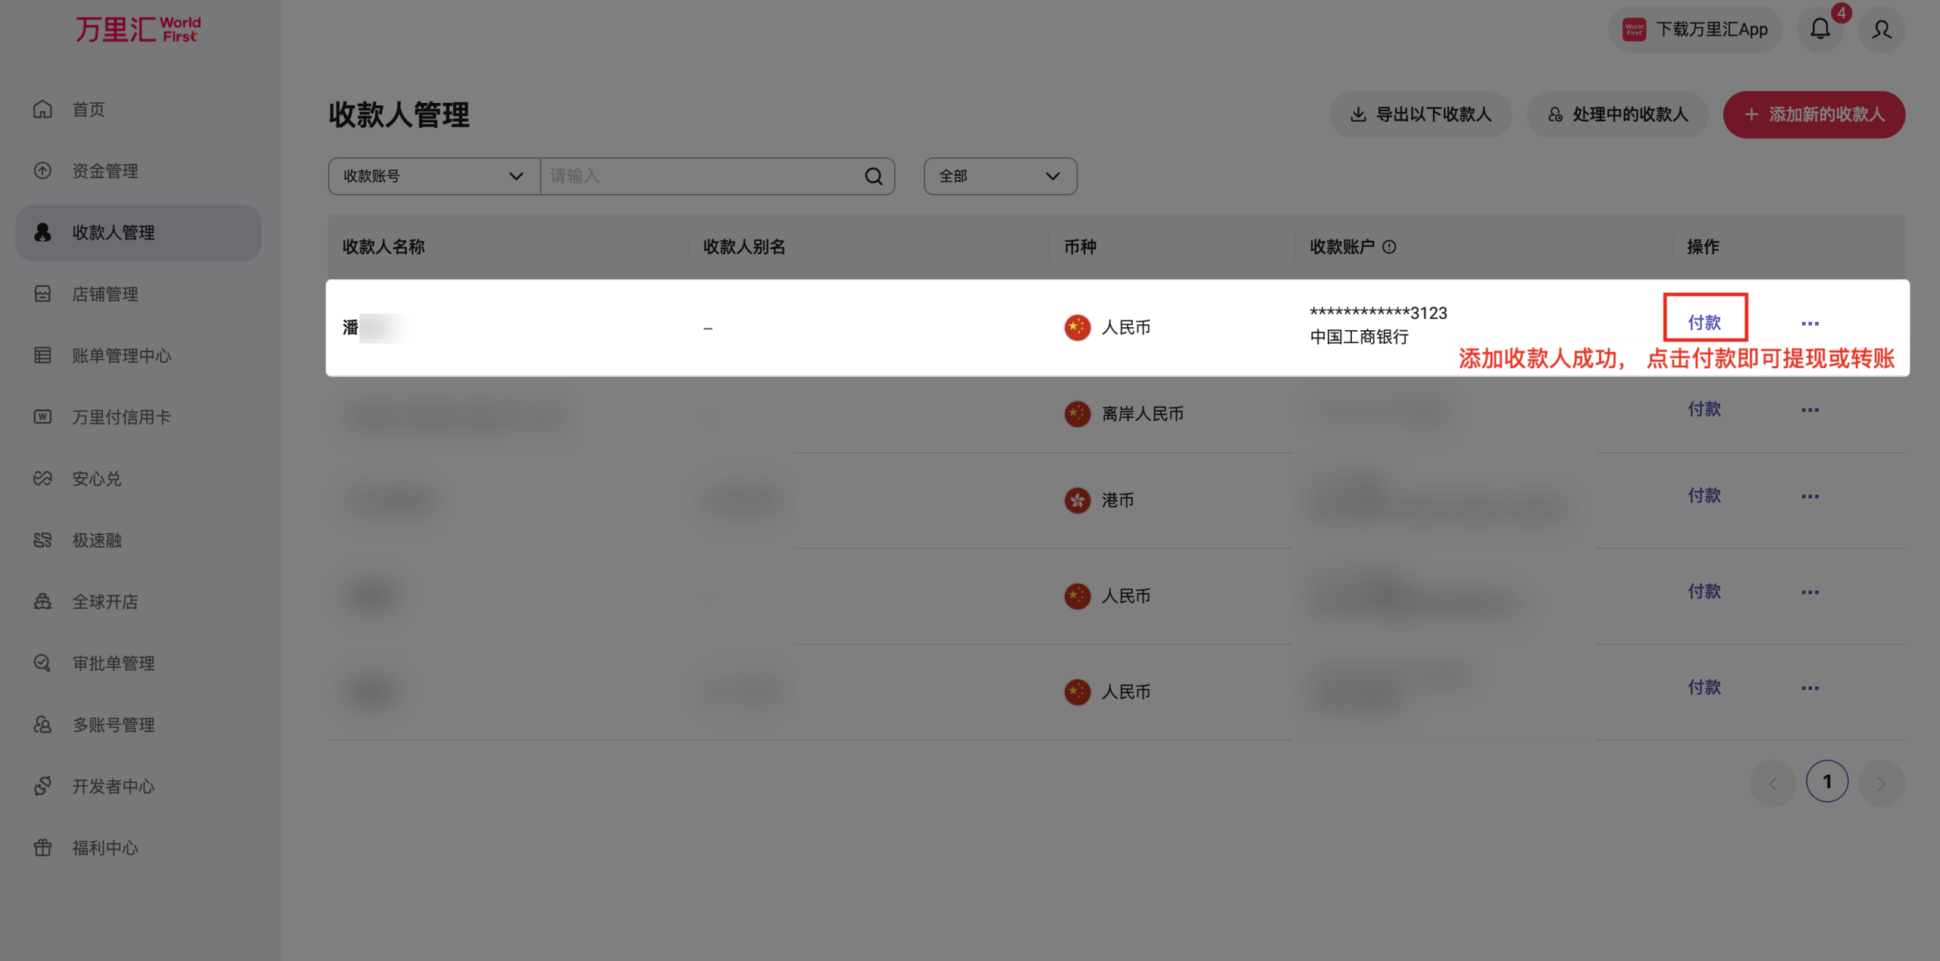Open the 首页 home icon in the sidebar

pos(43,109)
